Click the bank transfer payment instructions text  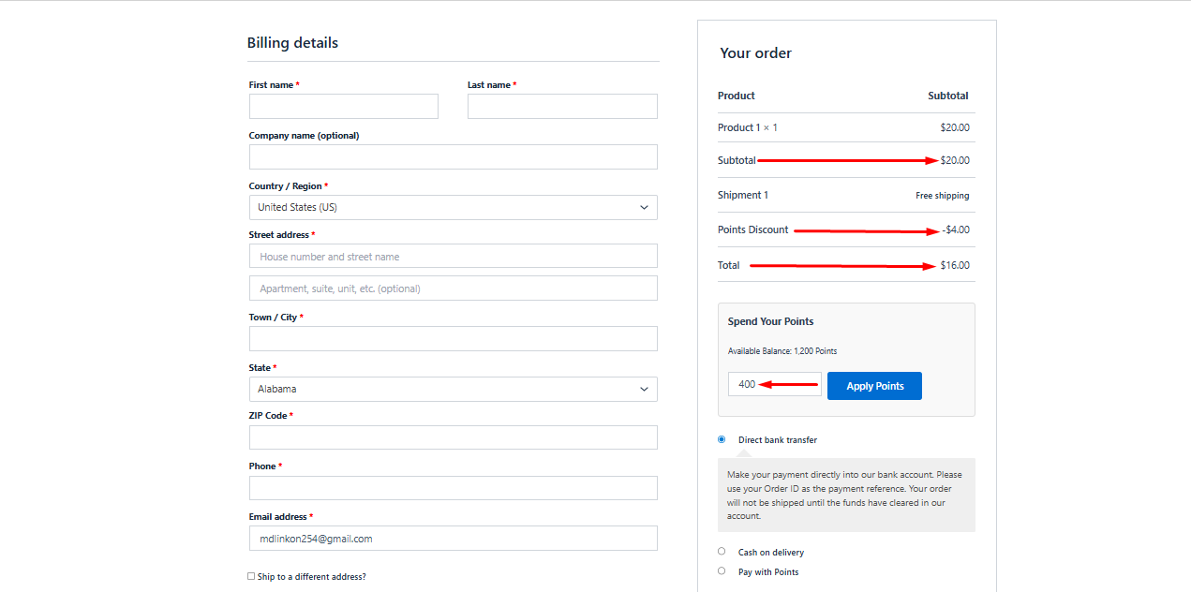coord(845,496)
